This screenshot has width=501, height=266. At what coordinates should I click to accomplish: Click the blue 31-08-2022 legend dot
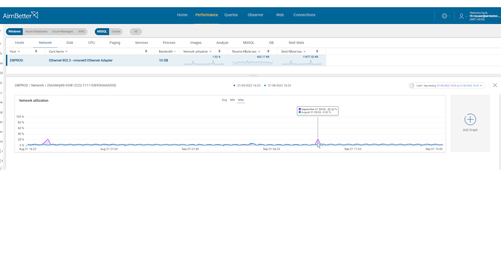point(265,85)
